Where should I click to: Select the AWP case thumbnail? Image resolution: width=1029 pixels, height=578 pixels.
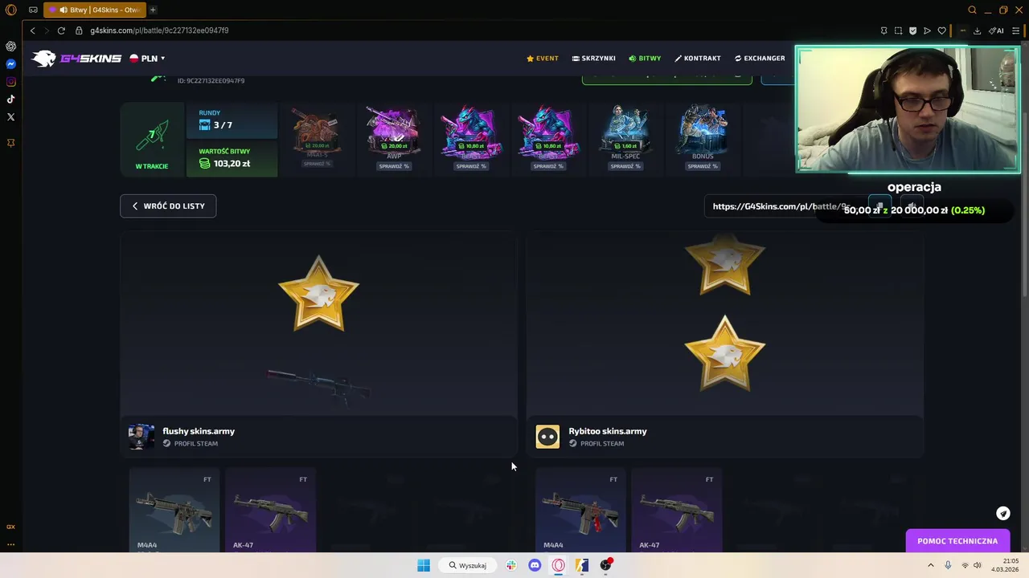click(x=394, y=130)
